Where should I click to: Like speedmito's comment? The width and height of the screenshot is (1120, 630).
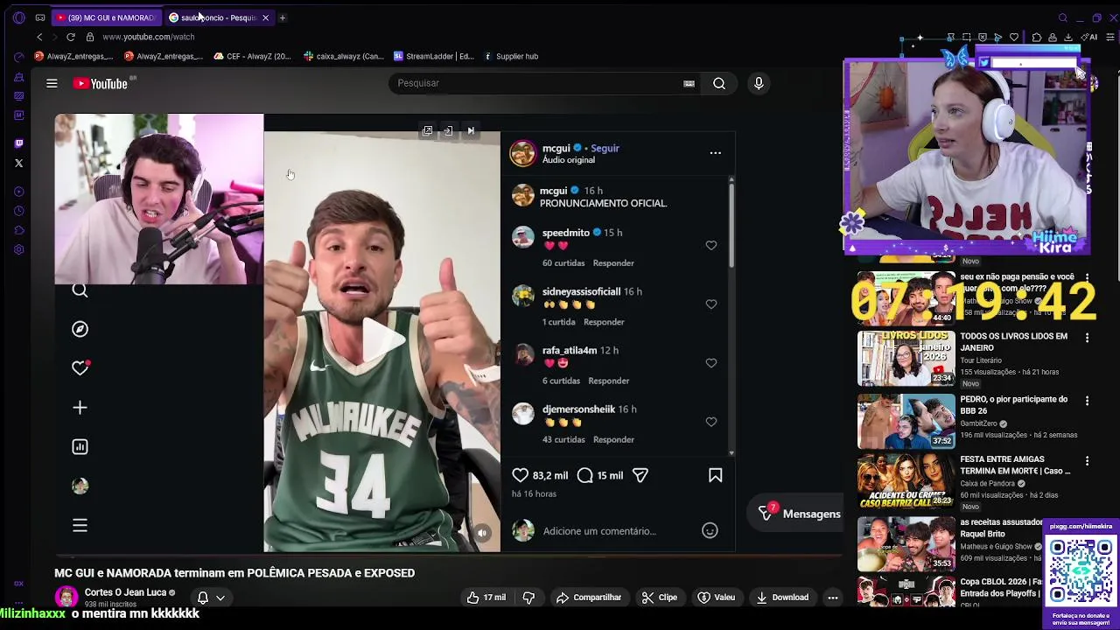coord(710,246)
